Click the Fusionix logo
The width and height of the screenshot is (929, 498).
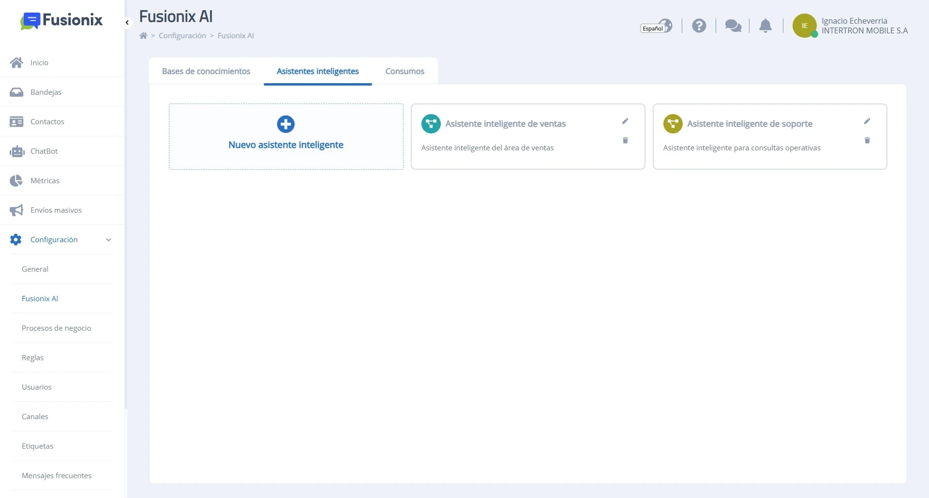pos(61,20)
